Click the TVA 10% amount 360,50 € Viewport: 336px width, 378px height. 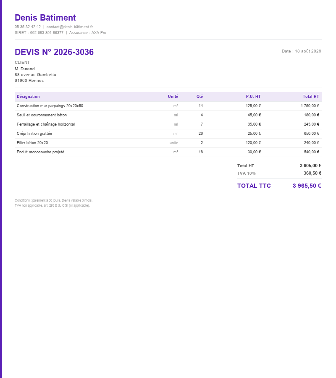[x=312, y=173]
